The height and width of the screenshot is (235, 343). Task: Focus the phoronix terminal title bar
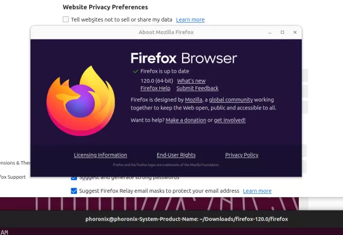pyautogui.click(x=187, y=219)
